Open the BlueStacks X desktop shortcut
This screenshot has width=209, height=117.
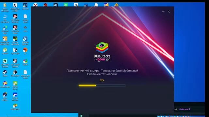click(15, 106)
